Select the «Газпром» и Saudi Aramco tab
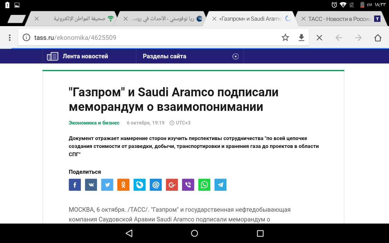Image resolution: width=389 pixels, height=243 pixels. [251, 19]
